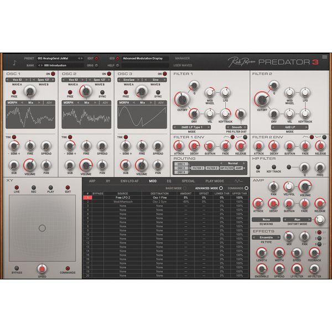Click Routing right arrow after Normal

tap(244, 163)
